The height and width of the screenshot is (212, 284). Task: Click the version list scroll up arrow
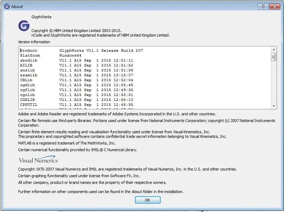click(x=274, y=50)
